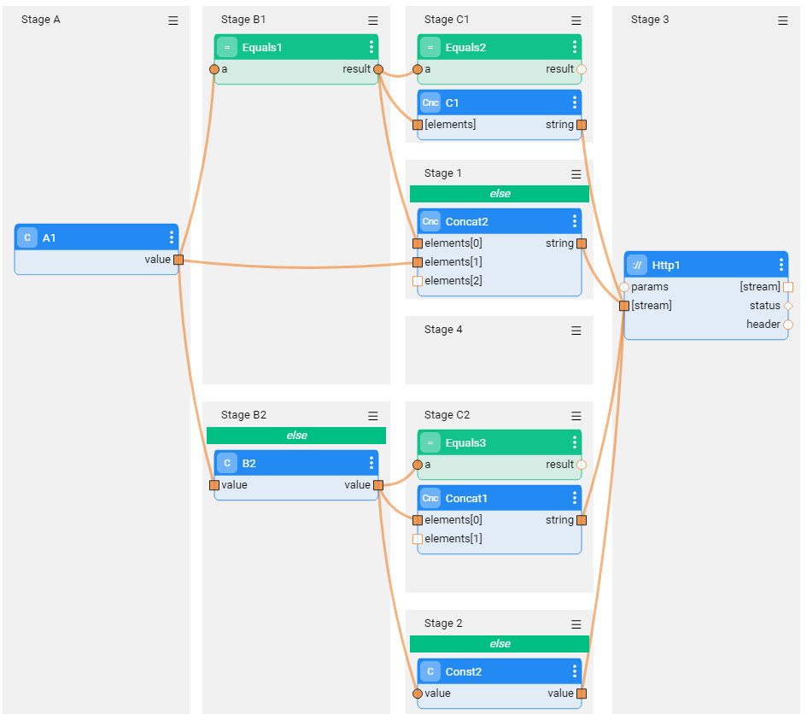
Task: Click the Equals1 node type icon
Action: pyautogui.click(x=226, y=48)
